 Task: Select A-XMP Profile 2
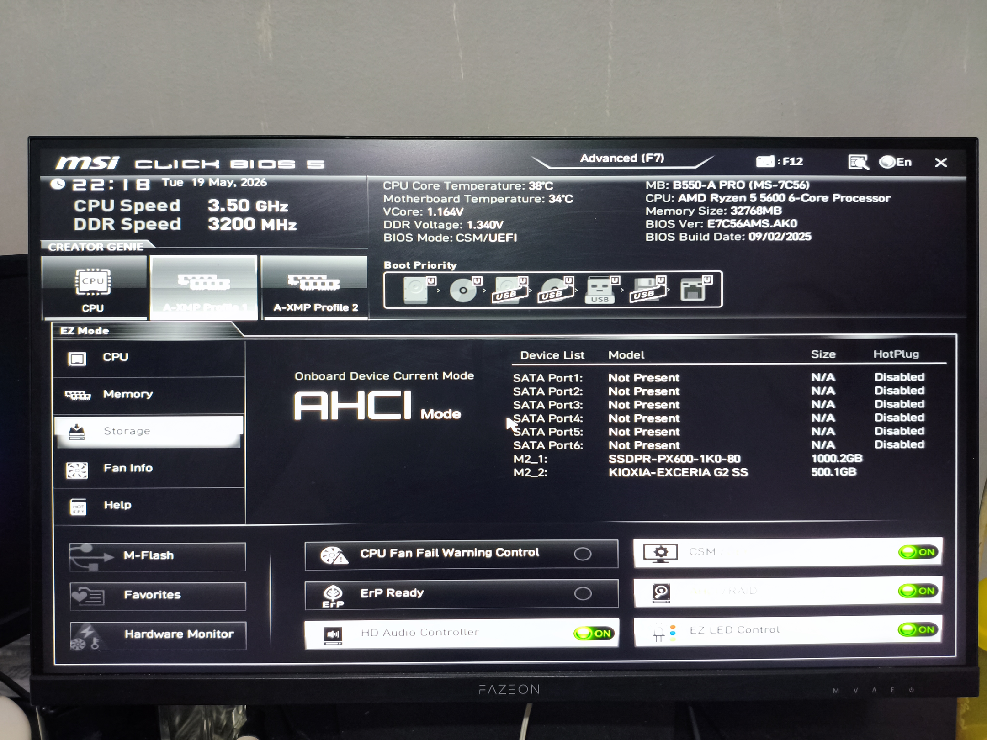(x=315, y=288)
